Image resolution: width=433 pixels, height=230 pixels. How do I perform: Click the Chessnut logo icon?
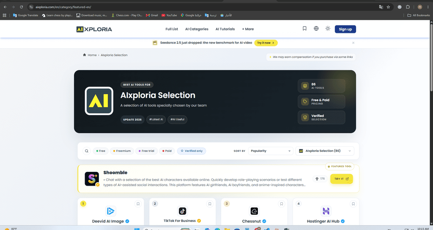coord(254,211)
